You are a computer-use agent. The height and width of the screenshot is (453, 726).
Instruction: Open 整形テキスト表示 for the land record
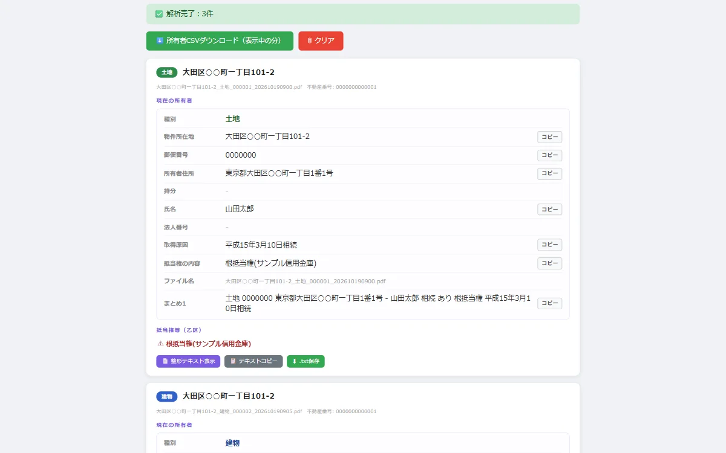point(188,361)
